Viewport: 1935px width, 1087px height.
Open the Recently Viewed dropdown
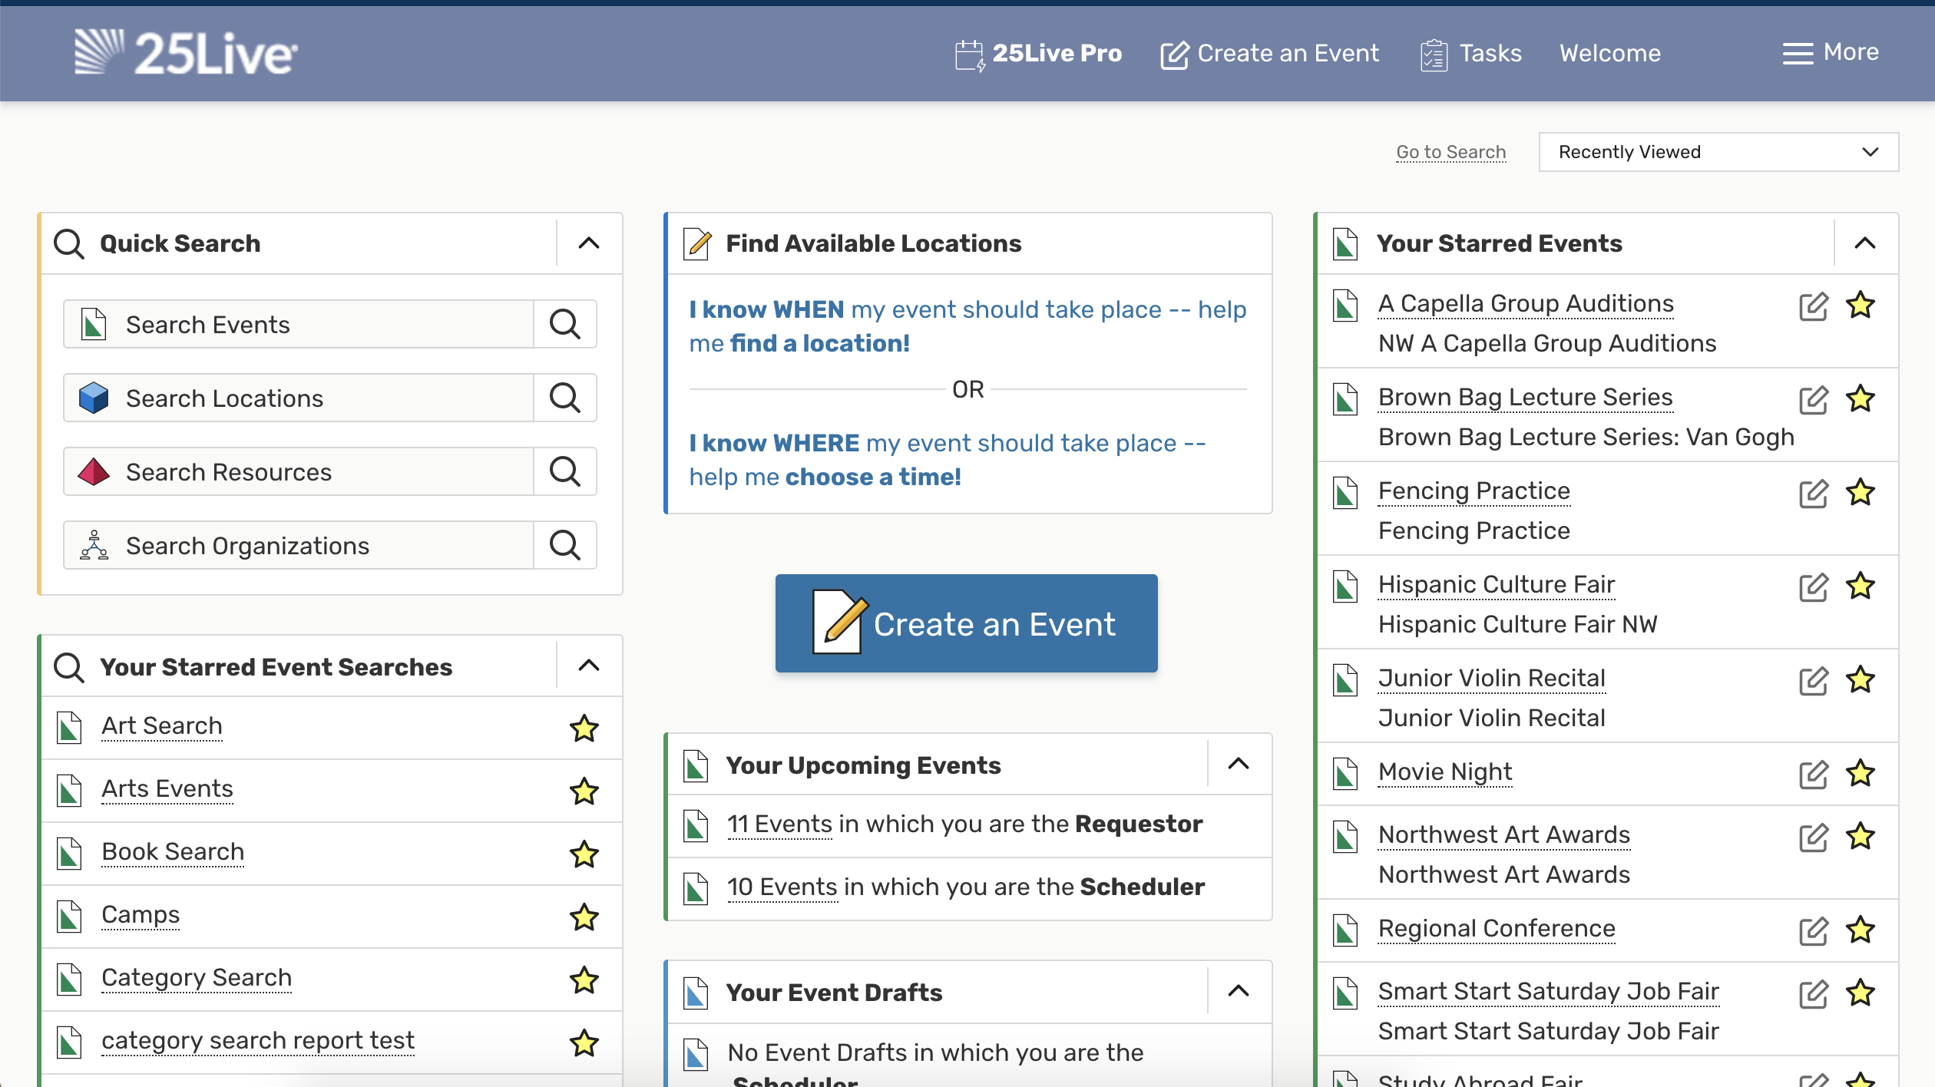[1718, 152]
